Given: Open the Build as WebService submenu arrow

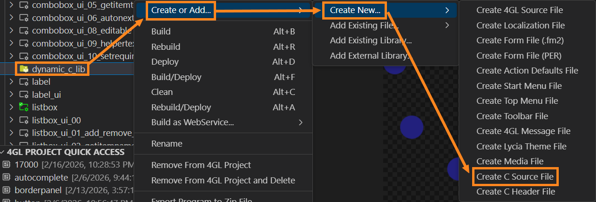Looking at the screenshot, I should pyautogui.click(x=300, y=122).
